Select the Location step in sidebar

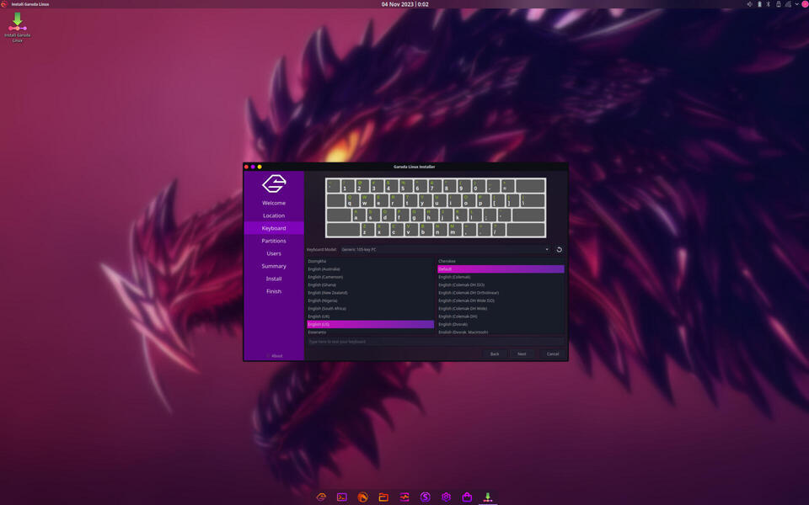[x=274, y=215]
